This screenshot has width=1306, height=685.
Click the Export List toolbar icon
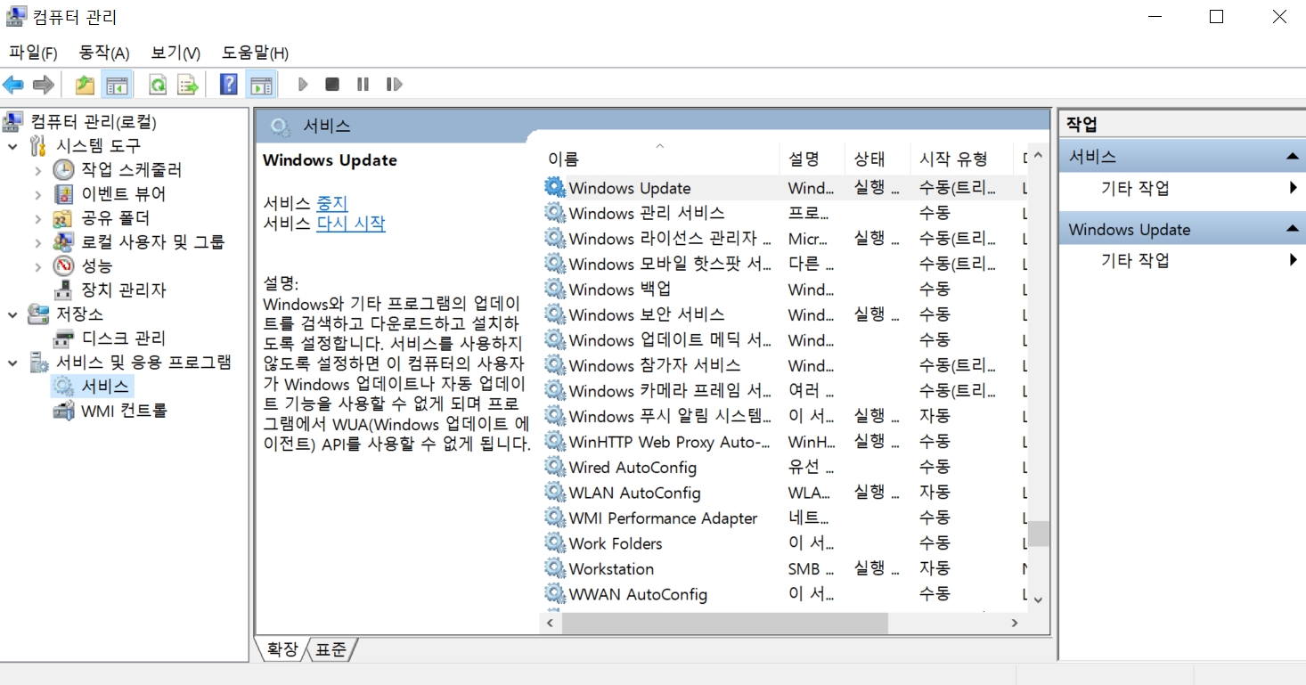pyautogui.click(x=187, y=85)
